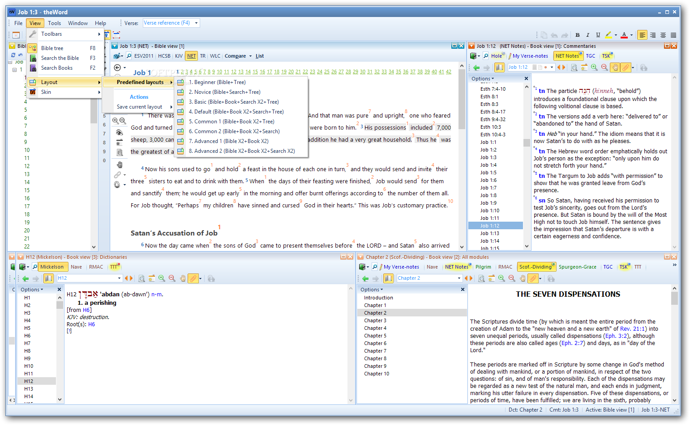Image resolution: width=690 pixels, height=425 pixels.
Task: Switch to NET Notes module tab
Action: click(x=568, y=56)
